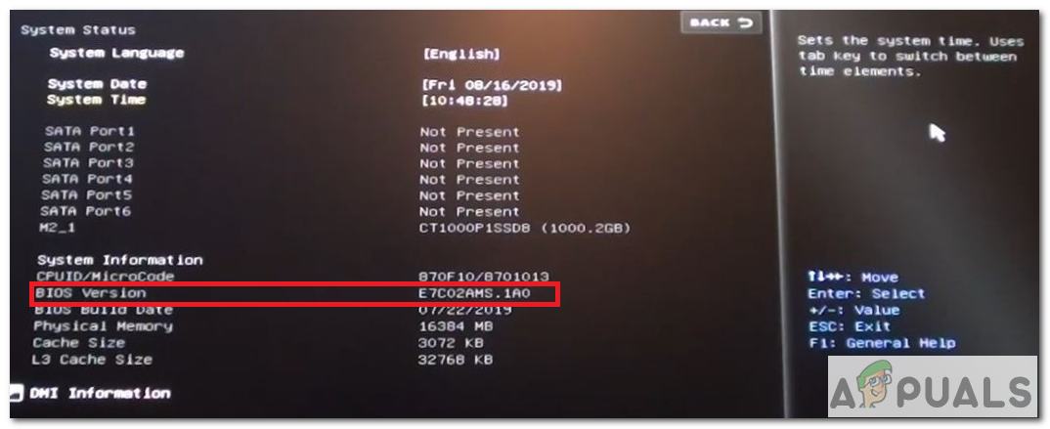Select the System Date label
The image size is (1050, 429).
pyautogui.click(x=97, y=84)
